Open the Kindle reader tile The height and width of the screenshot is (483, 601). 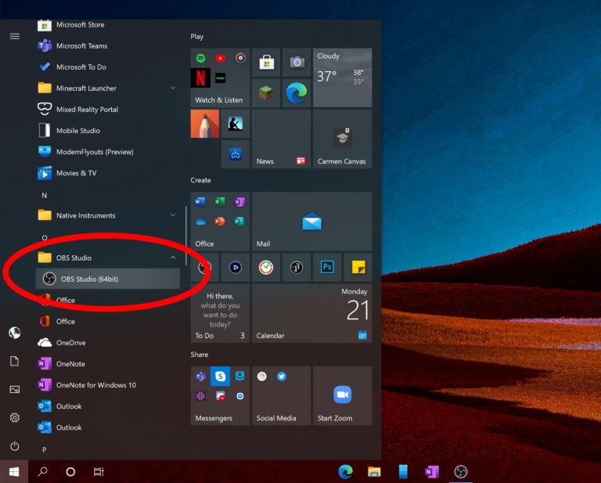coord(236,124)
